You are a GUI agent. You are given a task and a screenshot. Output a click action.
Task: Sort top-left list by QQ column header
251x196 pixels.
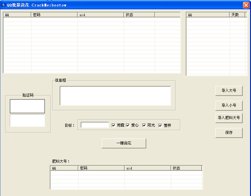(x=17, y=15)
